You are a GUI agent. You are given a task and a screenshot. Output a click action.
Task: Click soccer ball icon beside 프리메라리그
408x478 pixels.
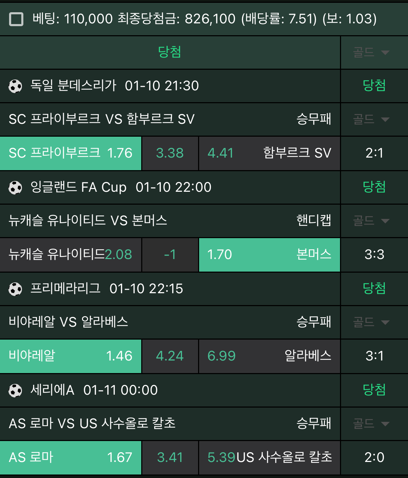pyautogui.click(x=15, y=289)
